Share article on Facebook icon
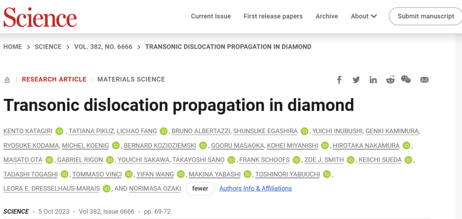 point(339,80)
